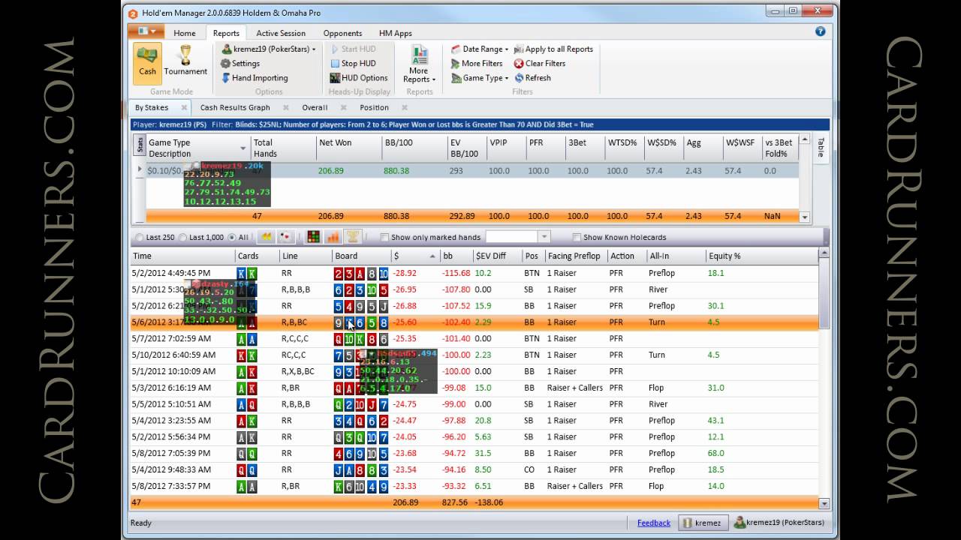The image size is (961, 540).
Task: Sort by the BB/100 column header
Action: point(414,148)
